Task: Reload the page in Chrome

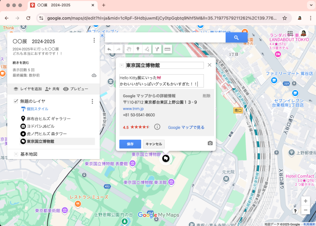Action: pyautogui.click(x=28, y=18)
